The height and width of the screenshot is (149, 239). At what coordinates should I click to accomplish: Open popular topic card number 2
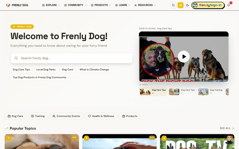(x=119, y=141)
